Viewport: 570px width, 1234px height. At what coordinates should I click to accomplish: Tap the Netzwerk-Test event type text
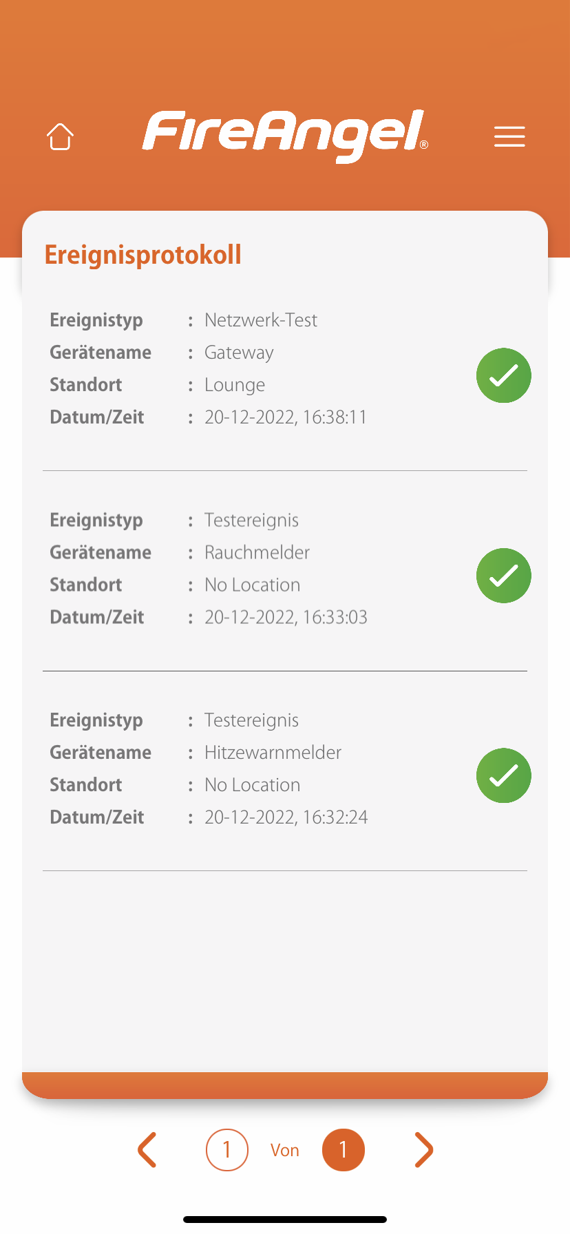click(261, 320)
